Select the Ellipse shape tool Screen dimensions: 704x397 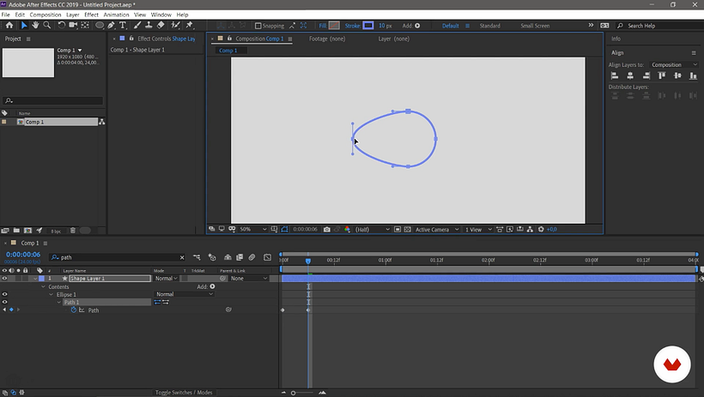(100, 26)
